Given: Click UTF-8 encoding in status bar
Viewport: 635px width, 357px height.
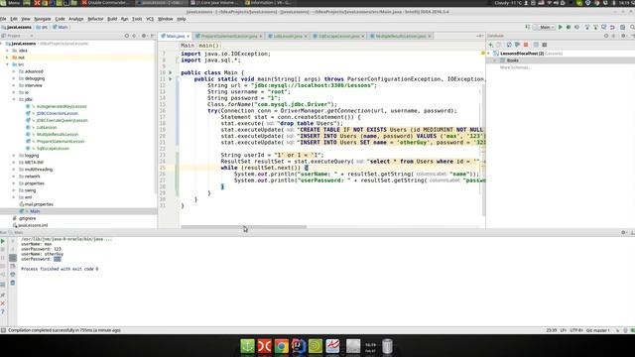Looking at the screenshot, I should click(x=575, y=330).
